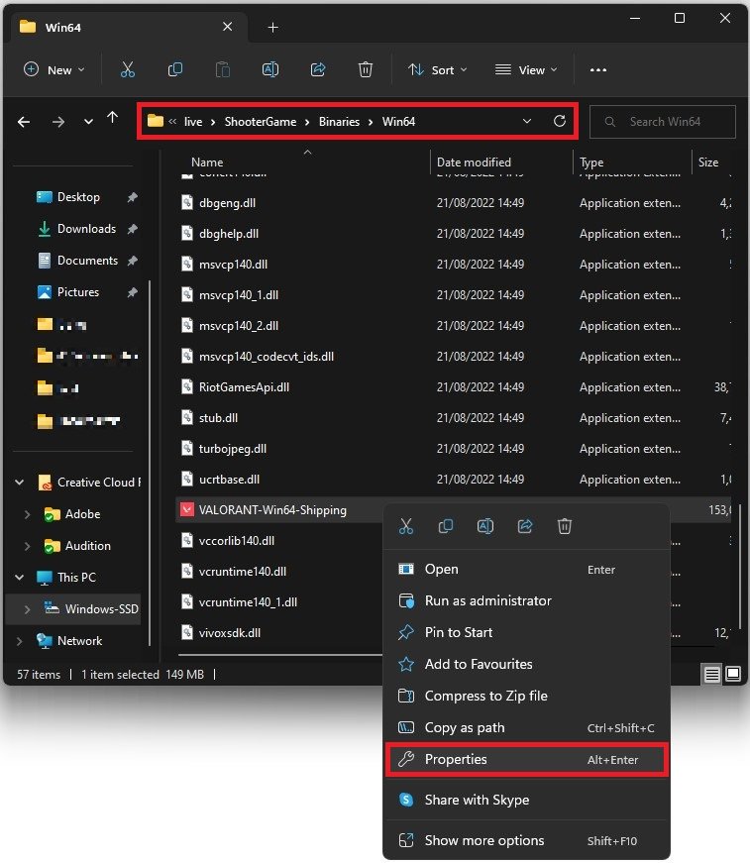Choose Run as administrator
The height and width of the screenshot is (863, 750).
tap(487, 600)
